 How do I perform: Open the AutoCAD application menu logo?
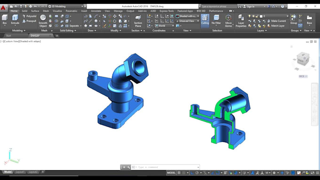[3, 8]
